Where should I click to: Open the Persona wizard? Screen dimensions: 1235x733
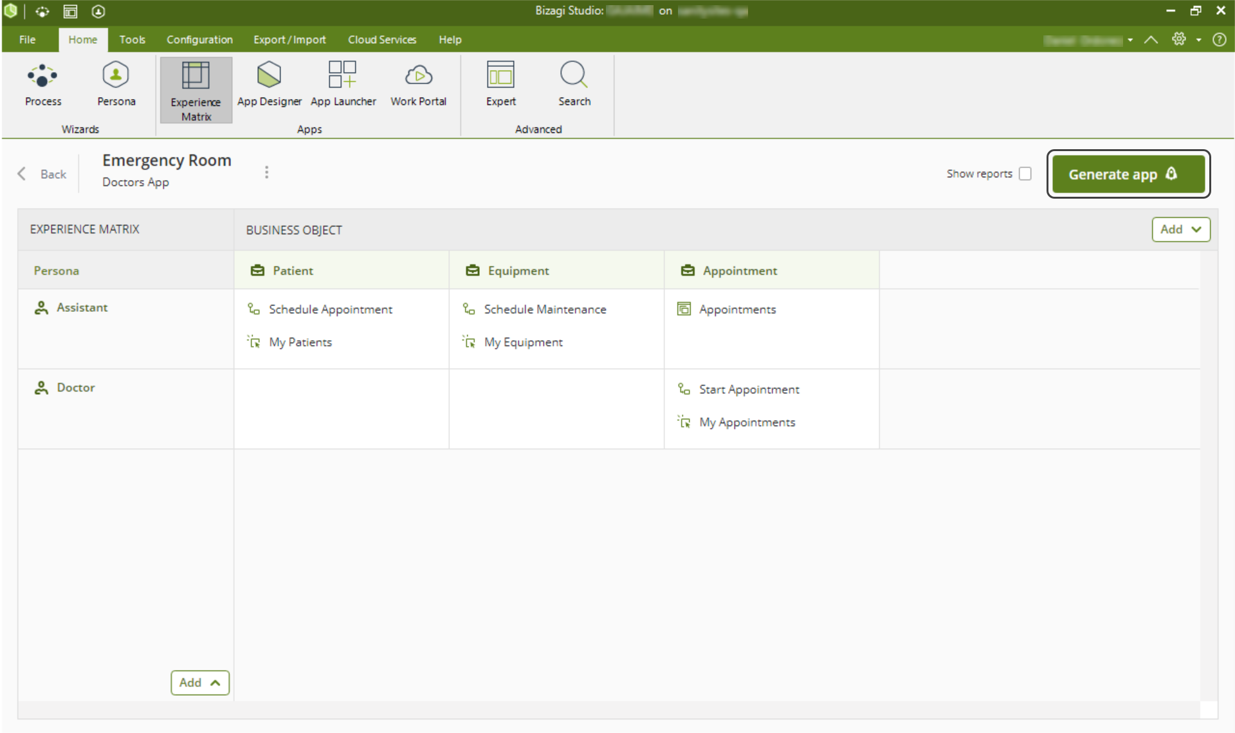click(116, 86)
